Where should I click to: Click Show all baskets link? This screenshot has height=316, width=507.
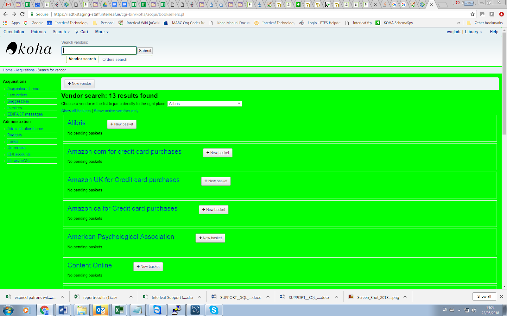(76, 111)
